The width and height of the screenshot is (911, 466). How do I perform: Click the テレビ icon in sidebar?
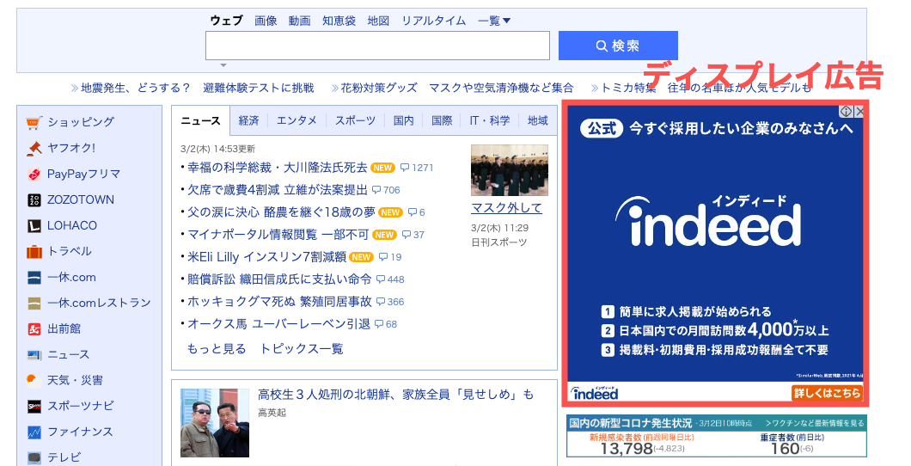pos(34,457)
